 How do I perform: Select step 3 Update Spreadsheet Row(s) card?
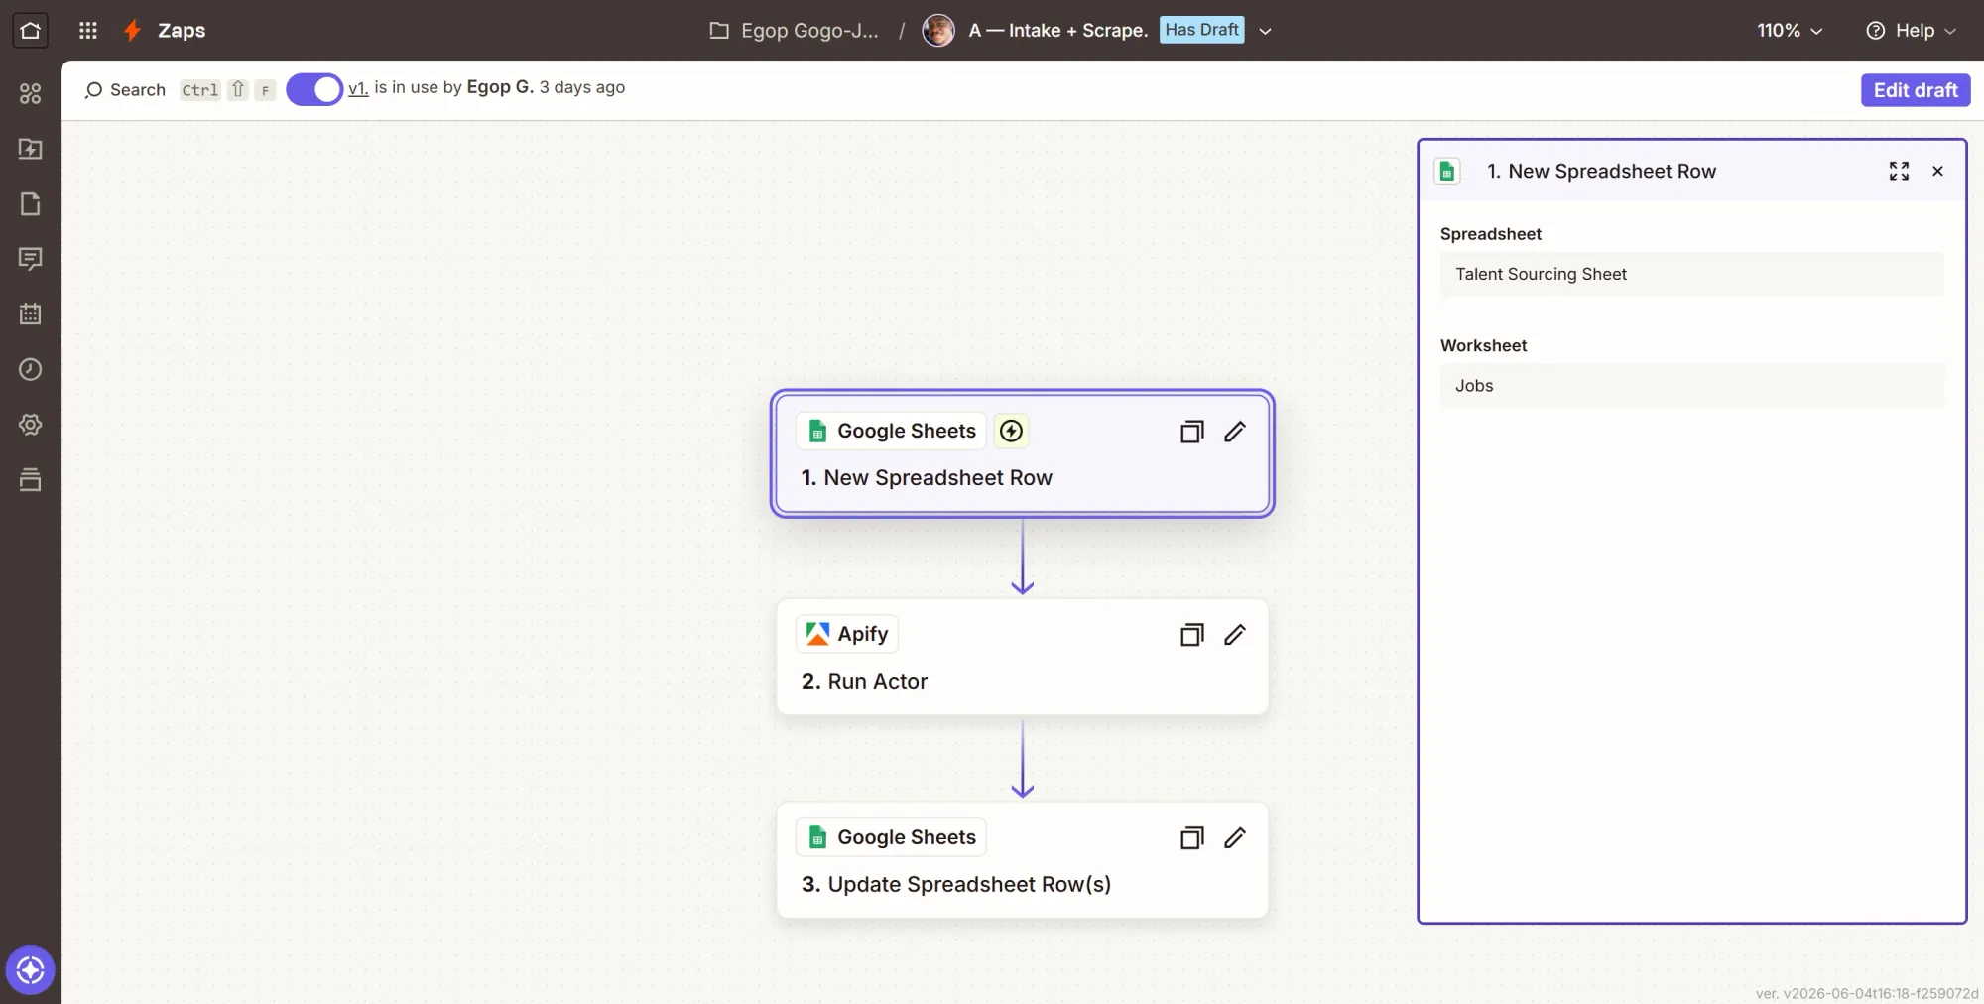coord(1022,860)
